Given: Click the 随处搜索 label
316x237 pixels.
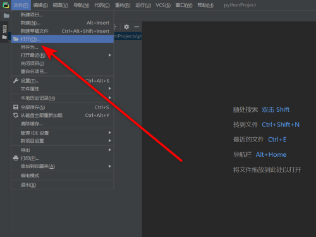Looking at the screenshot, I should 245,109.
